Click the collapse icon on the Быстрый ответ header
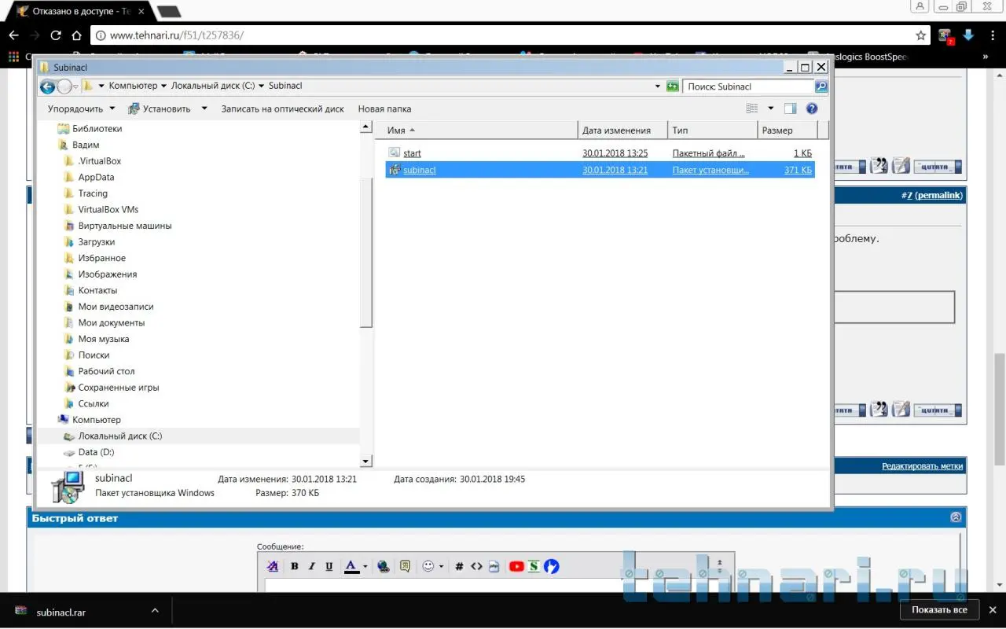The image size is (1006, 629). coord(956,517)
